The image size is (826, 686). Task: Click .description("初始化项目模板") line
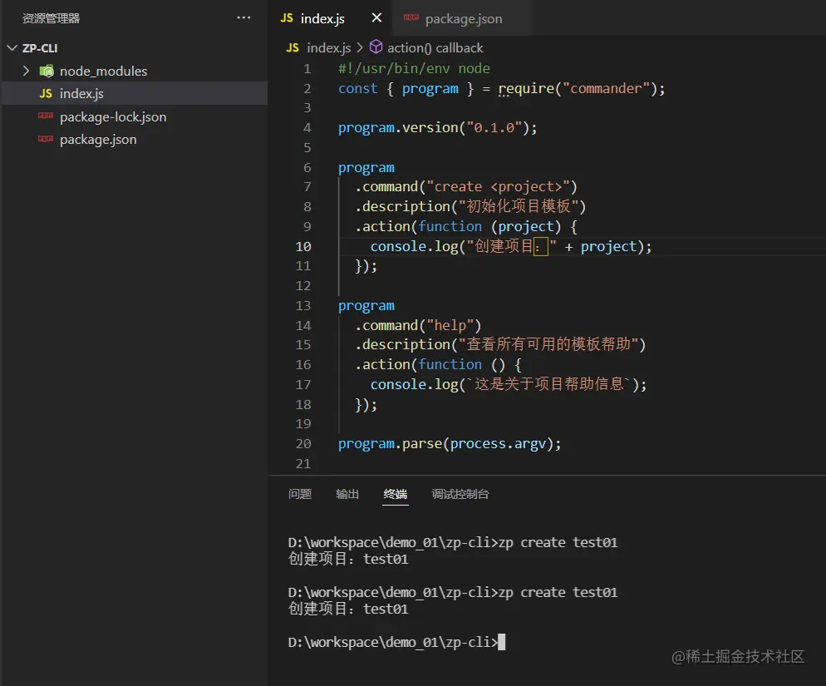coord(470,206)
